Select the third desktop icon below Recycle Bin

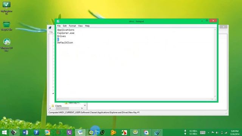(6, 45)
